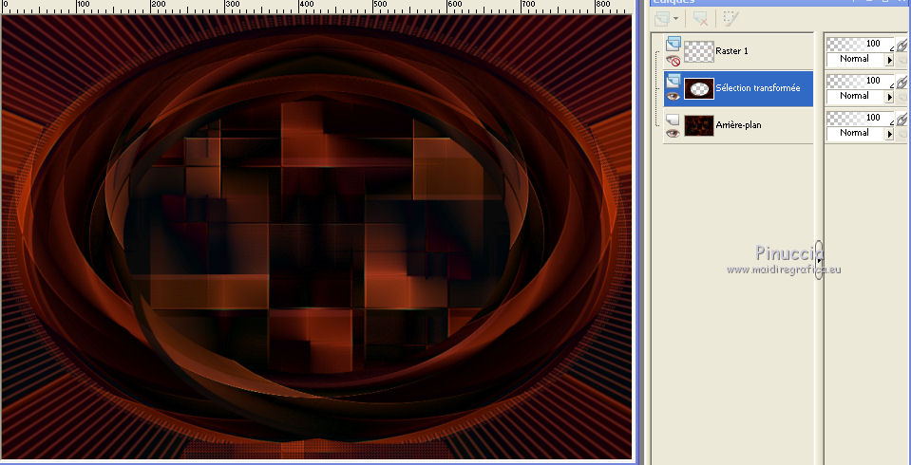911x465 pixels.
Task: Toggle the Arrière-plan layer link icon
Action: 902,120
